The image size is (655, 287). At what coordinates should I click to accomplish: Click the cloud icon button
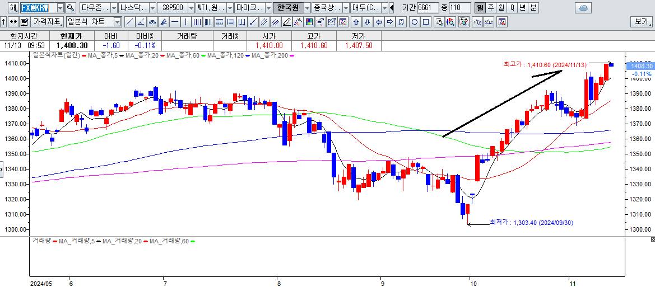pyautogui.click(x=583, y=8)
